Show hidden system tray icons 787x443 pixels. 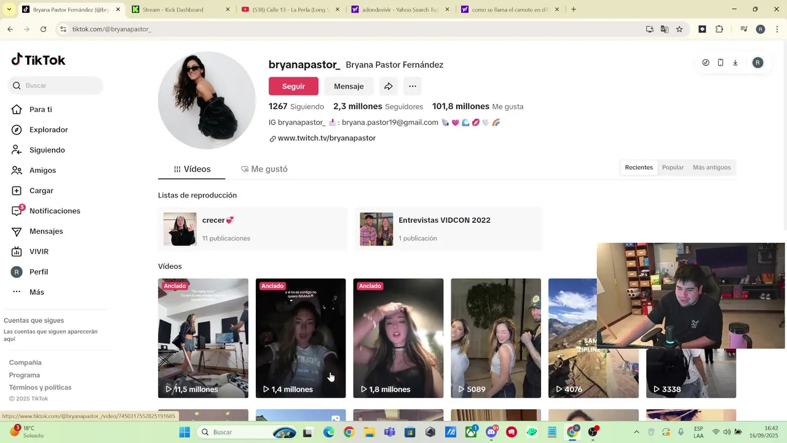[636, 432]
